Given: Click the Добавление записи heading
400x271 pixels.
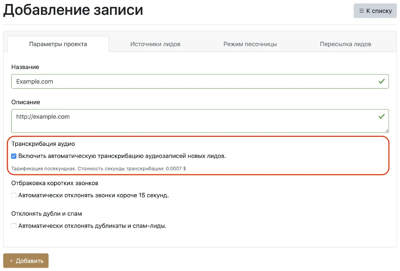Looking at the screenshot, I should pyautogui.click(x=73, y=10).
